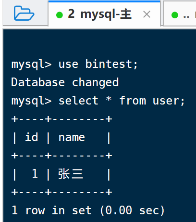Click the 'Database changed' output line
196x222 pixels.
pos(65,82)
